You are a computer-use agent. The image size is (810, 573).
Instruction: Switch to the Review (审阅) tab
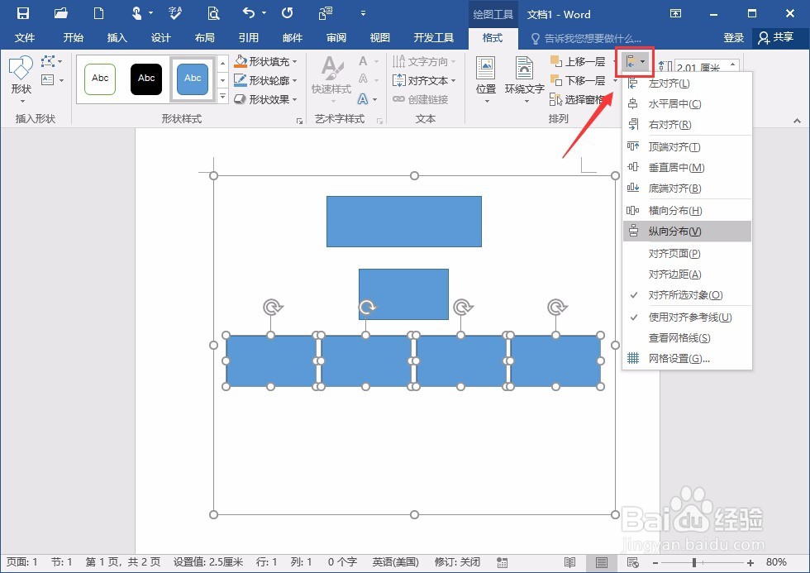pos(336,38)
